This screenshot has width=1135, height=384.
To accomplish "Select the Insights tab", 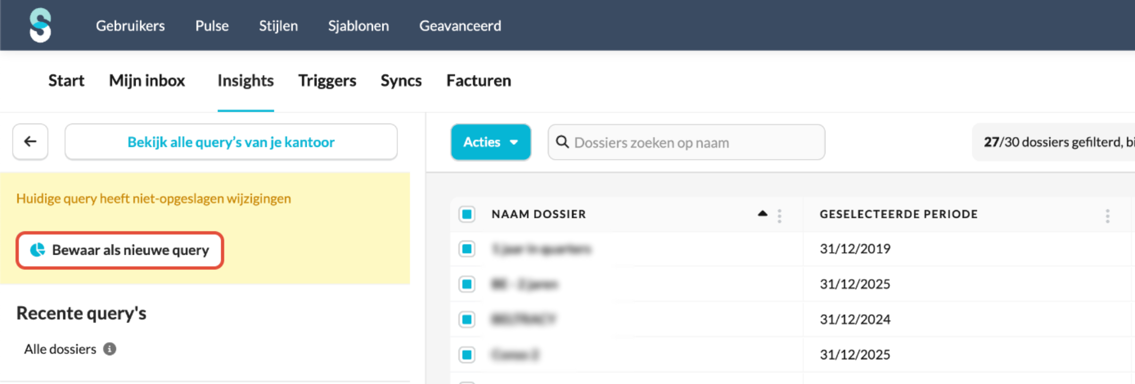I will tap(246, 81).
